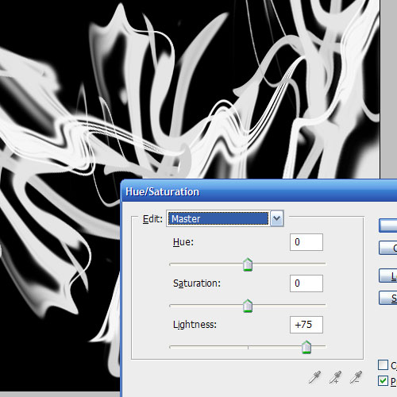This screenshot has height=397, width=397.
Task: Click the Lightness slider handle
Action: (306, 347)
